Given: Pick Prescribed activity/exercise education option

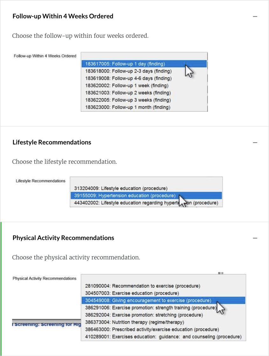Looking at the screenshot, I should [x=152, y=330].
